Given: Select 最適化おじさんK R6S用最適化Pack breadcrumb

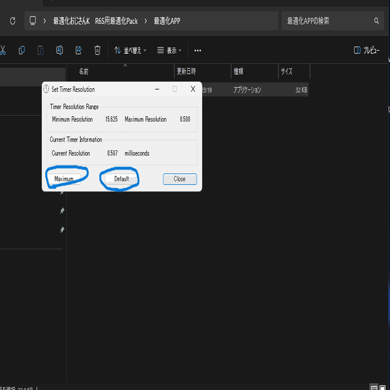Looking at the screenshot, I should coord(95,21).
